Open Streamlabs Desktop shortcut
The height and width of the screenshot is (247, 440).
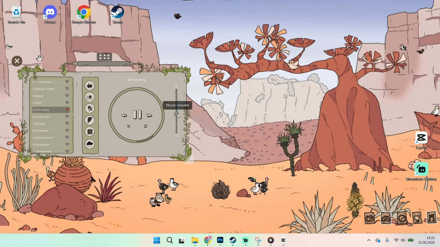(x=421, y=172)
